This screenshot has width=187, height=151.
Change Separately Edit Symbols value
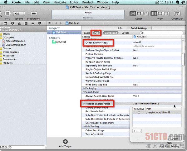pyautogui.click(x=136, y=66)
